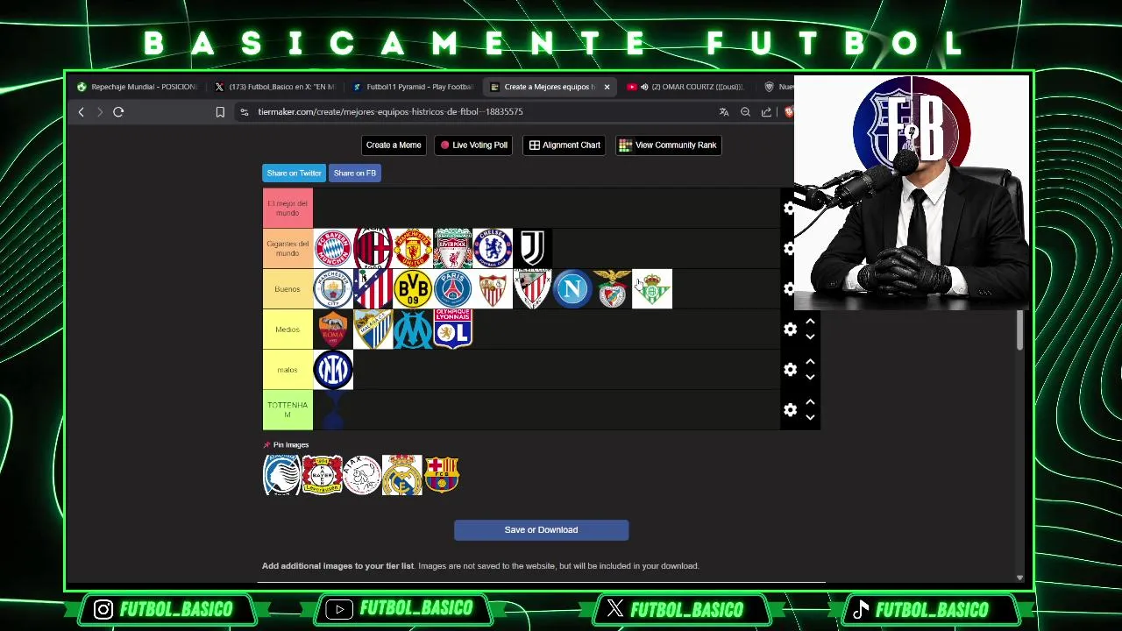
Task: Select the Bayern München logo
Action: tap(333, 249)
